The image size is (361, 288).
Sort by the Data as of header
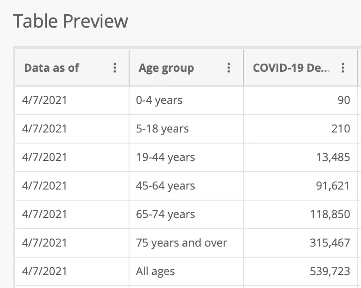tap(51, 68)
